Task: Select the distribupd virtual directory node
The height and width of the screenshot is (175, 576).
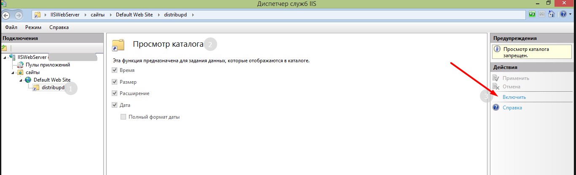Action: coord(53,87)
